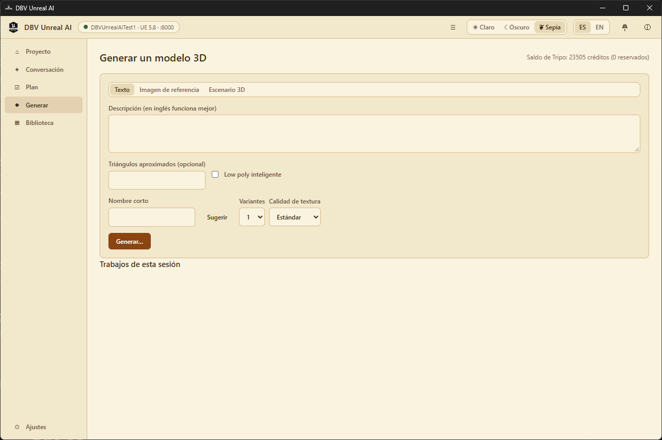Open the hamburger menu icon
662x440 pixels.
(453, 27)
